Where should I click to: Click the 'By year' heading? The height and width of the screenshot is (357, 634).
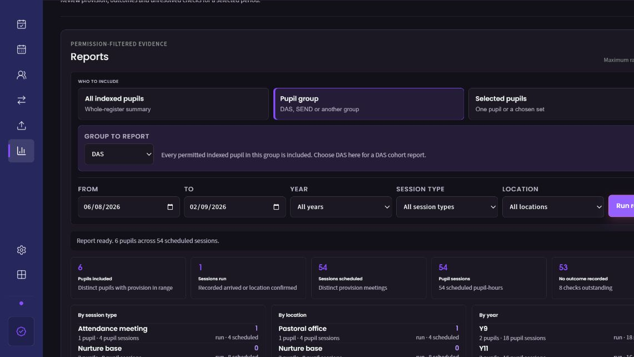(488, 315)
